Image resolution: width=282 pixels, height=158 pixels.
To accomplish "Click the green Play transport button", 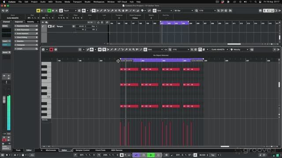I will (151, 155).
